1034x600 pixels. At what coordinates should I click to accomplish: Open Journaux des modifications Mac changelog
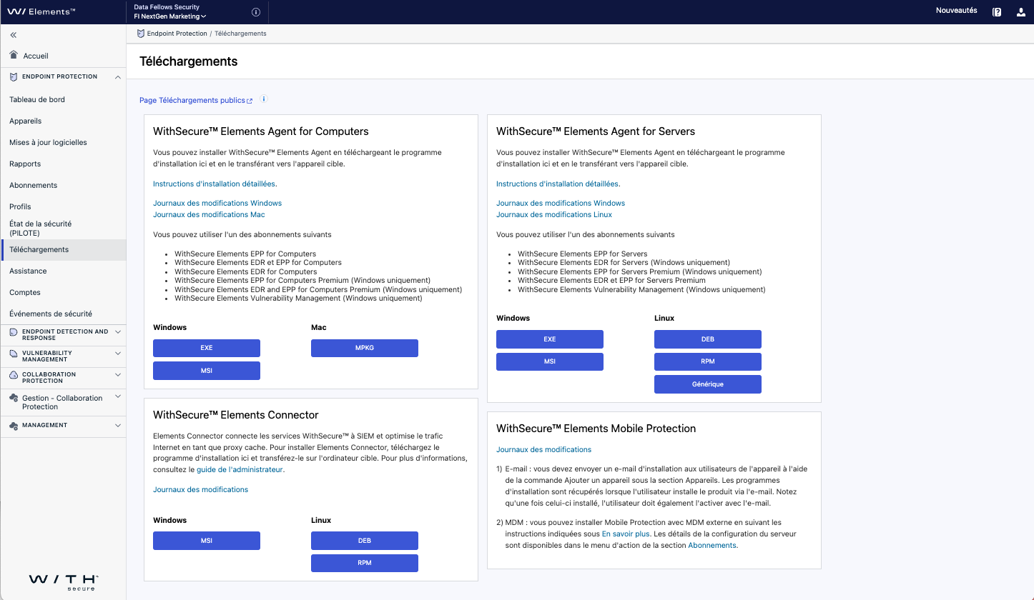(x=208, y=214)
